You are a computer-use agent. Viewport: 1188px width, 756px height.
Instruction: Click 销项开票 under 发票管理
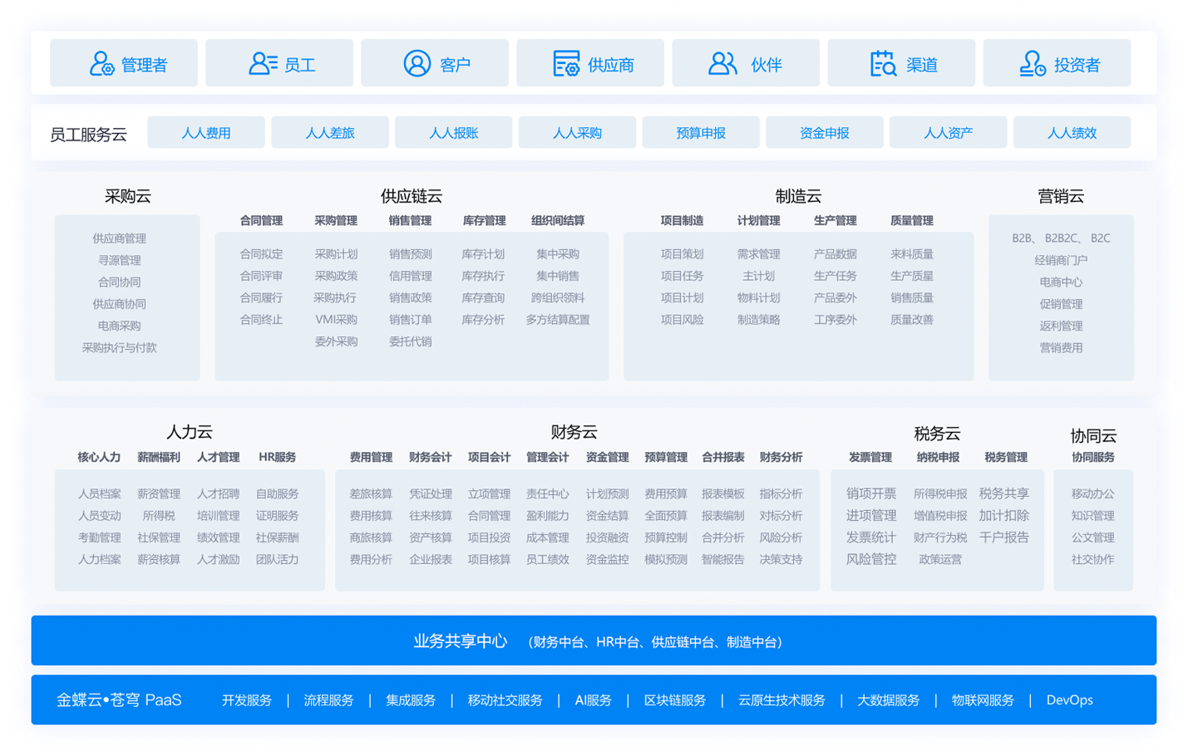pyautogui.click(x=871, y=493)
